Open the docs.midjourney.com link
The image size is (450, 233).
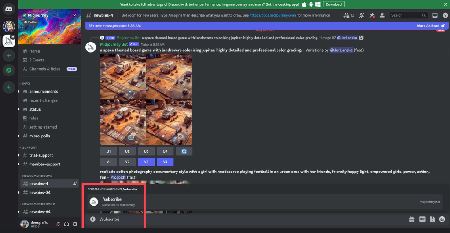tap(273, 15)
